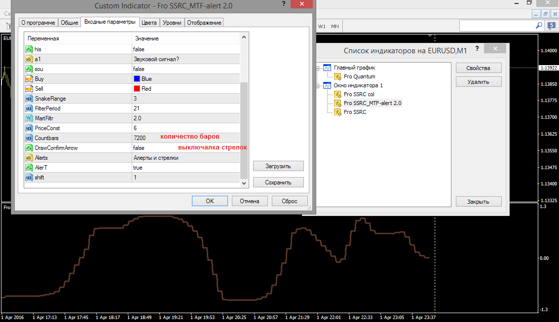Click the SnakeRange value 3

click(135, 99)
